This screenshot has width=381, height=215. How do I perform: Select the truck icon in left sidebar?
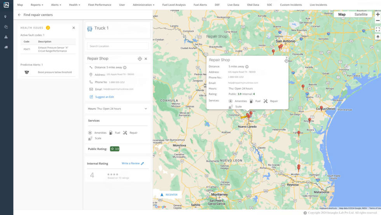point(6,47)
